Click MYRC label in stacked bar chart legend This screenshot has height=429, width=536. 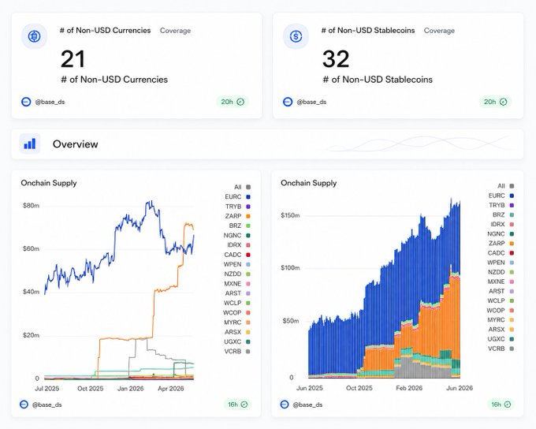(x=497, y=320)
